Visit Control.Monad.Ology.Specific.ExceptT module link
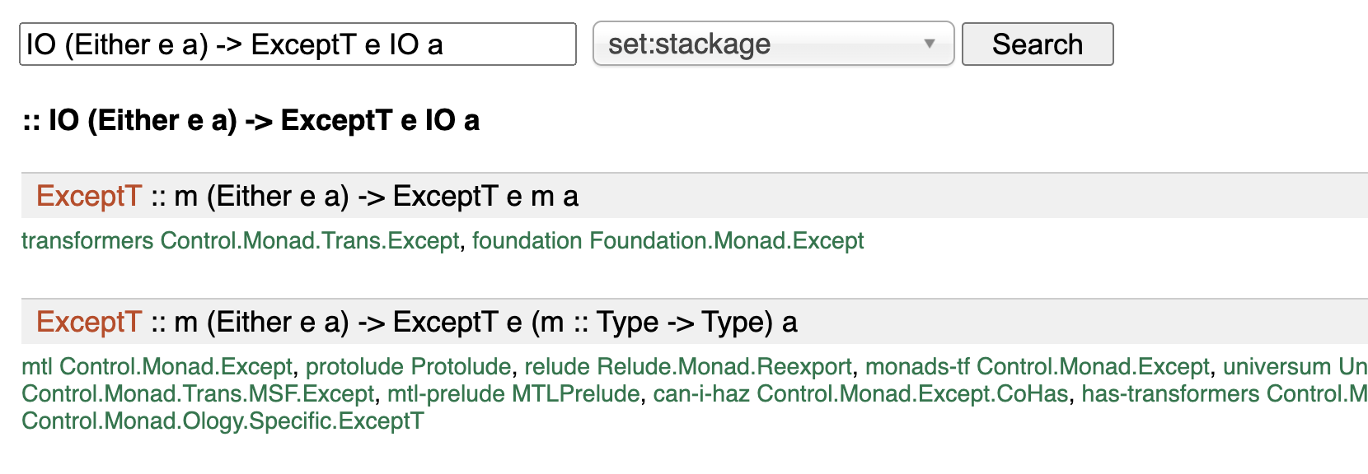The height and width of the screenshot is (474, 1368). [x=223, y=421]
